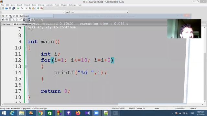Open the File menu
This screenshot has height=116, width=207.
(2, 5)
